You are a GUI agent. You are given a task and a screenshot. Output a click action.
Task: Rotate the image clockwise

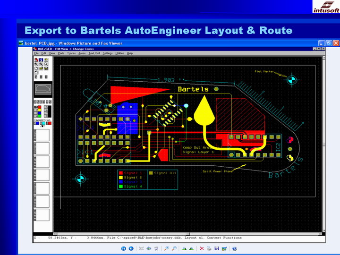[x=184, y=248]
